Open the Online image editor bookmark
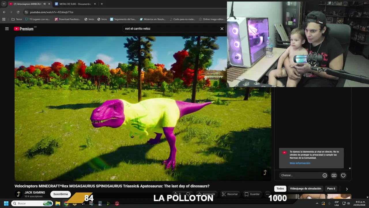This screenshot has height=208, width=369. coord(212,19)
